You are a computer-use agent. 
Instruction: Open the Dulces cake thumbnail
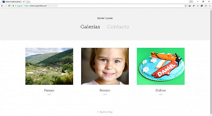pos(161,66)
